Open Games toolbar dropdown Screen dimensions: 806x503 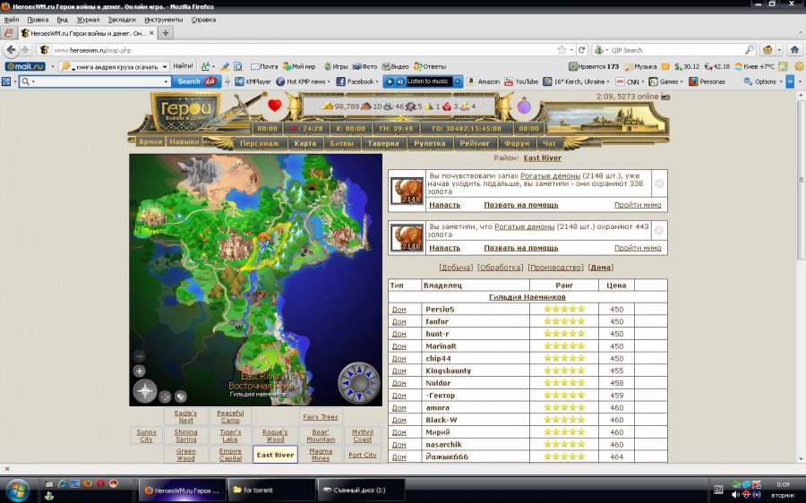[682, 81]
